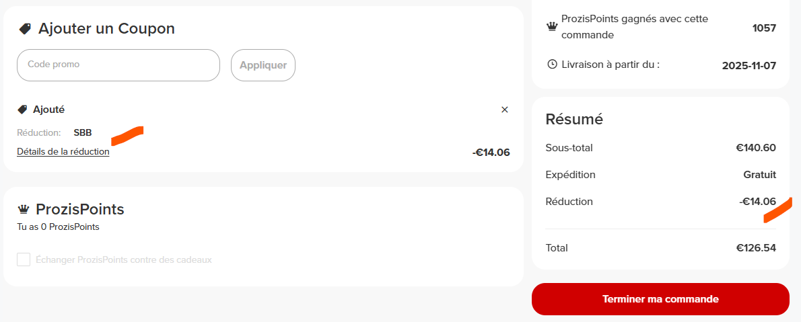Click the Ajouter un Coupon heading
Screen dimensions: 801x322
pos(106,28)
